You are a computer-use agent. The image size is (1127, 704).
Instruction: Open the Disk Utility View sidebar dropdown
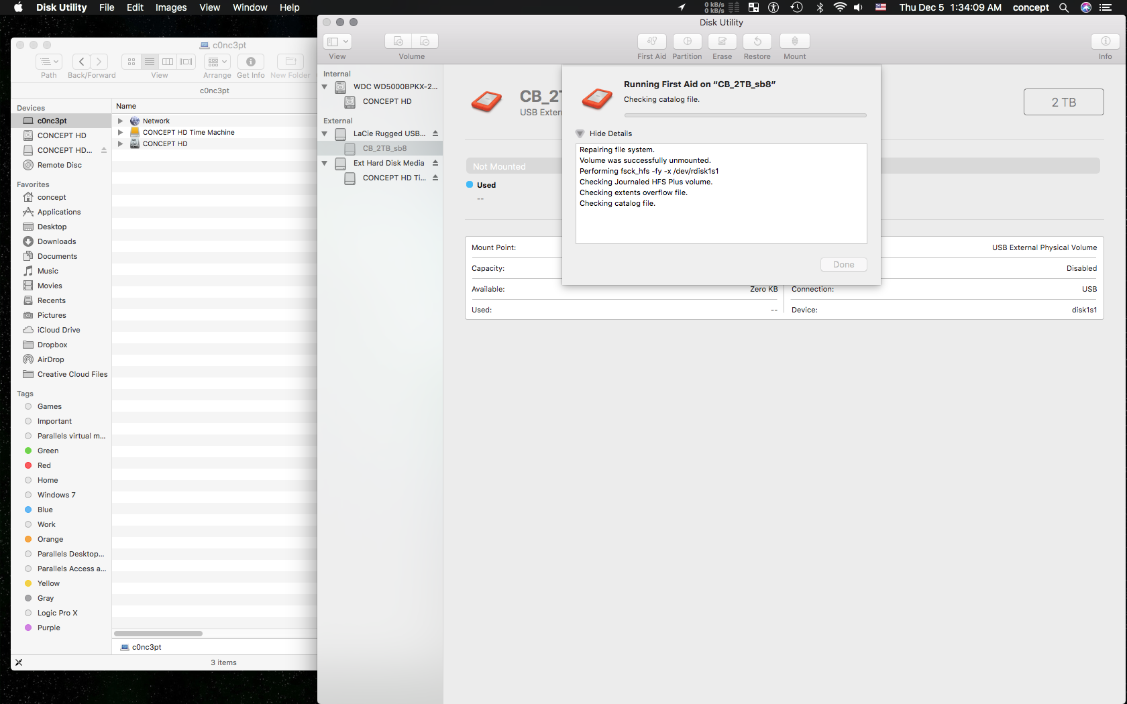(337, 42)
